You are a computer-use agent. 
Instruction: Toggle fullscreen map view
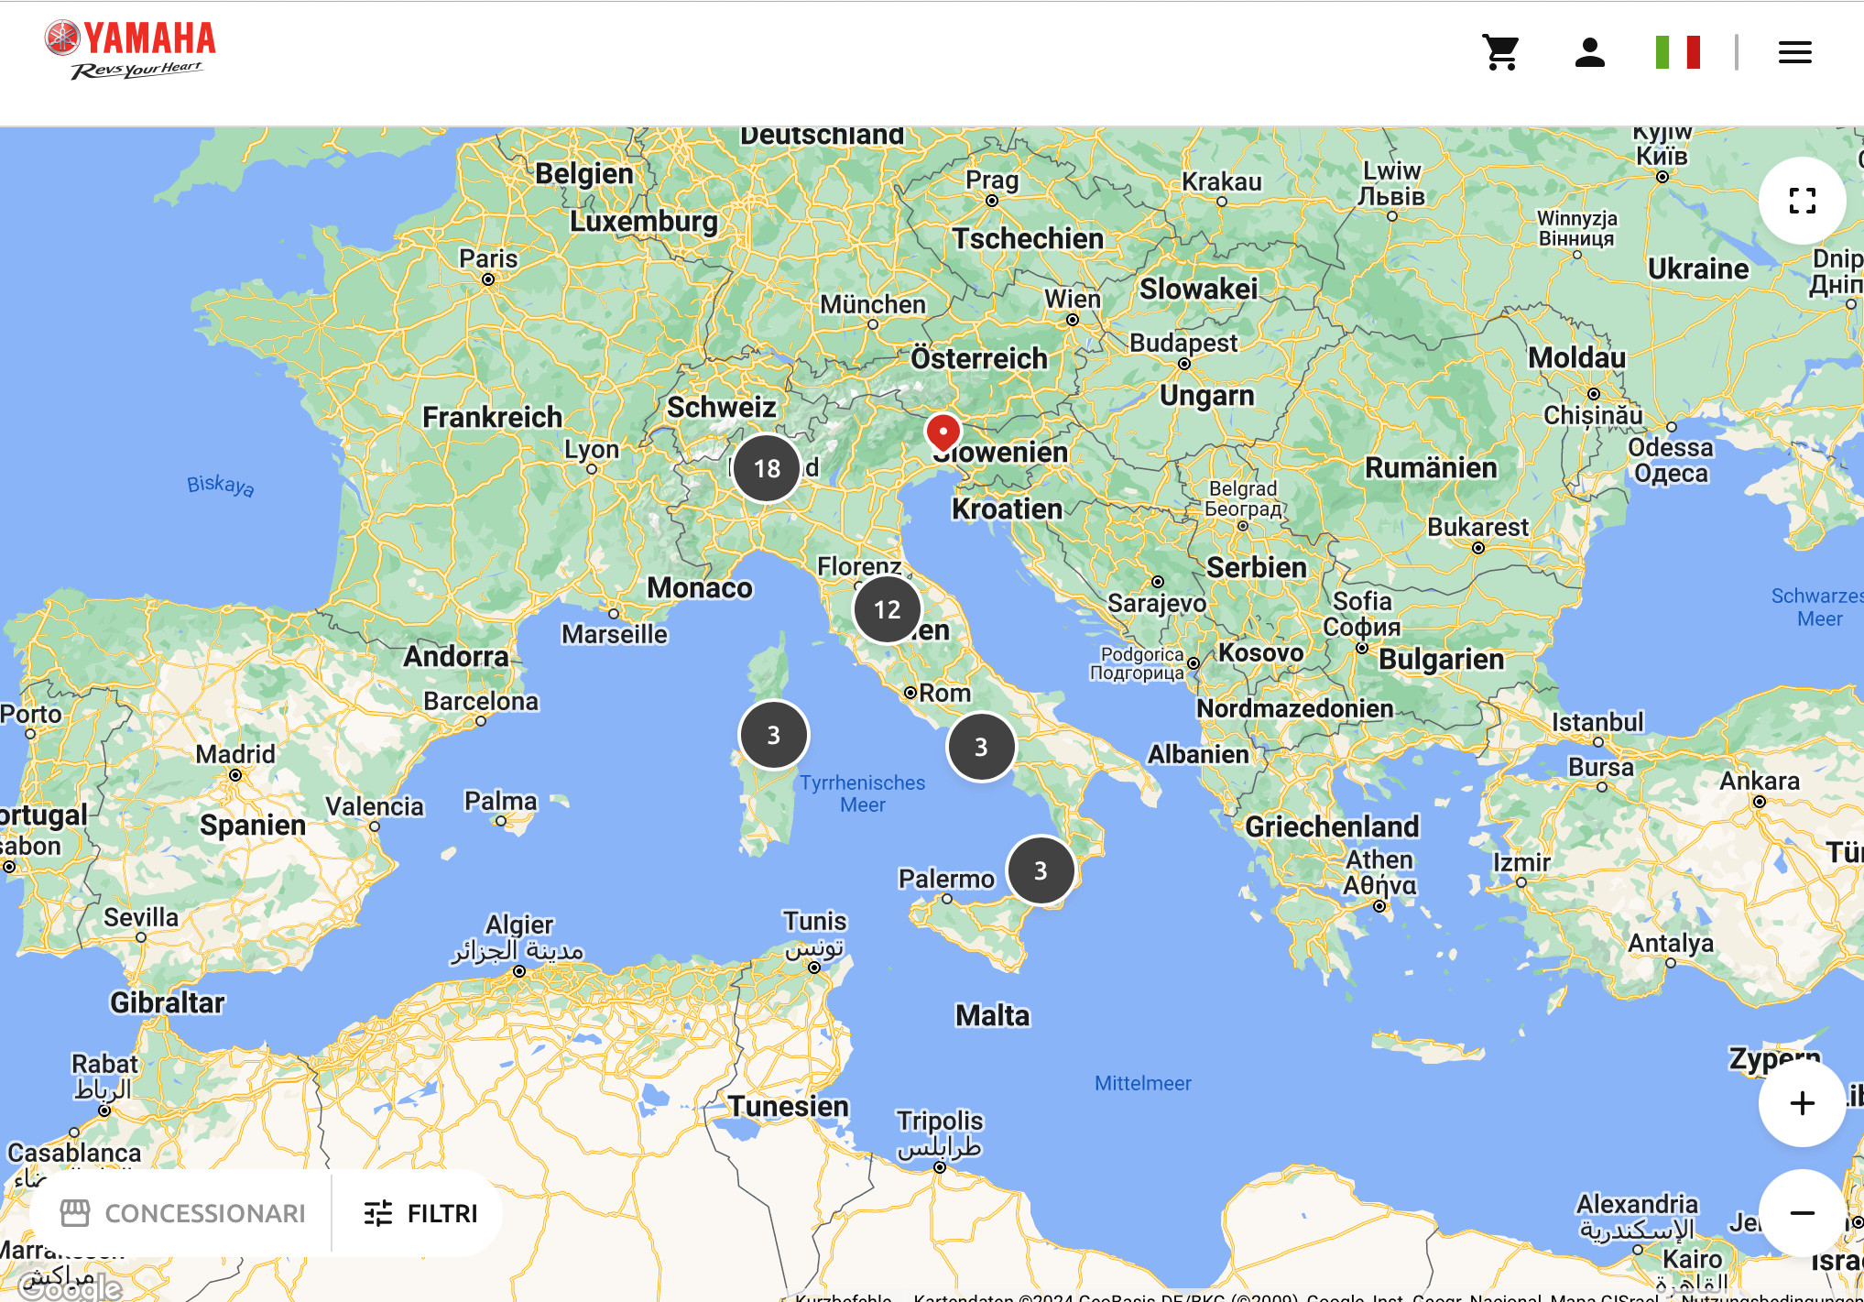coord(1802,201)
